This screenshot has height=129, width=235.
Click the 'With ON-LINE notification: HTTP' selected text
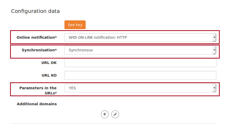98,37
